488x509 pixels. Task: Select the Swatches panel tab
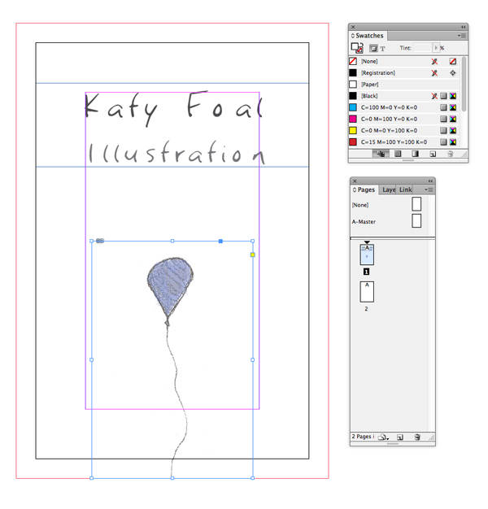[369, 36]
